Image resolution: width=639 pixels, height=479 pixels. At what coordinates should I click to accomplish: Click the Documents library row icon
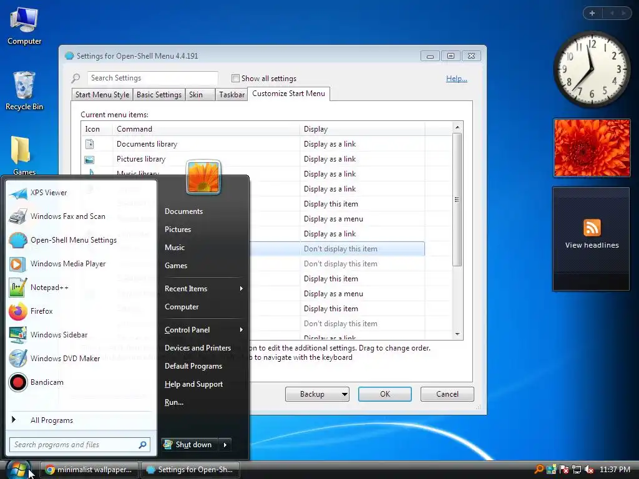tap(90, 144)
